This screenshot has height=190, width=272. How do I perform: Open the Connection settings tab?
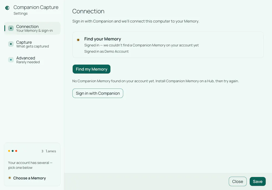32,28
